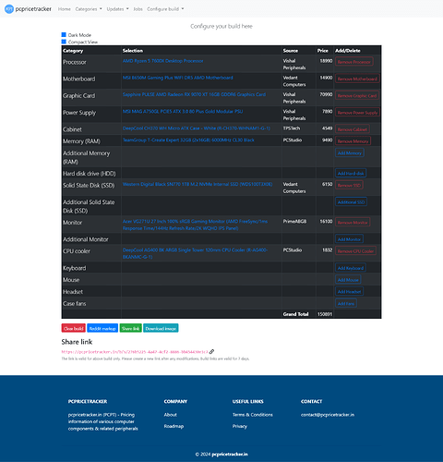Open the MSI B650M Gaming Plus WiFi motherboard link
The height and width of the screenshot is (462, 443).
177,78
